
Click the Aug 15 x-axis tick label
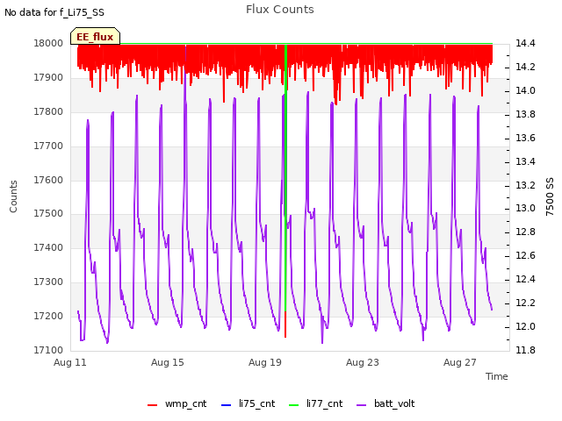pyautogui.click(x=168, y=362)
